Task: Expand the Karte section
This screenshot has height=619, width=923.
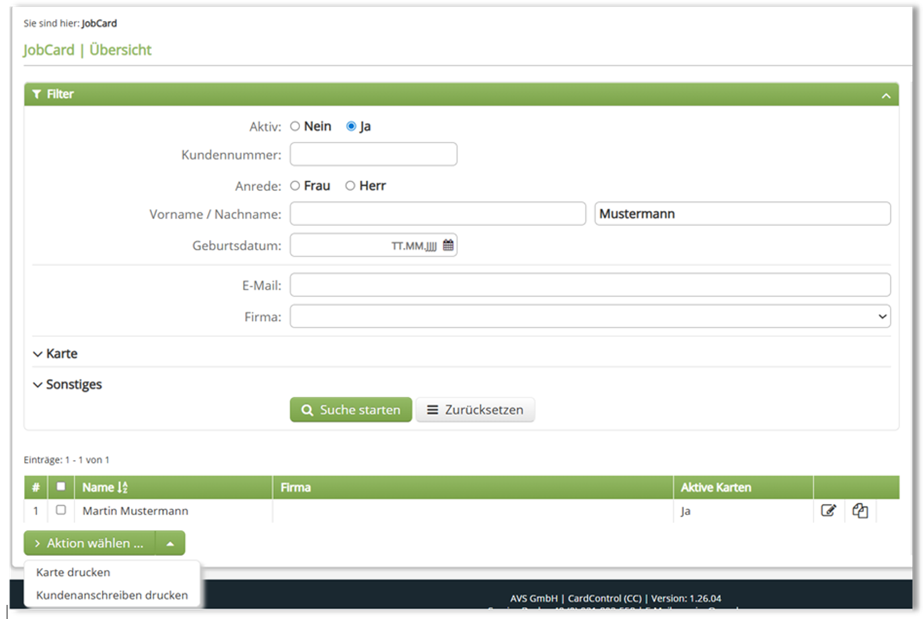Action: (55, 354)
